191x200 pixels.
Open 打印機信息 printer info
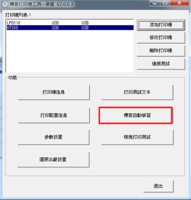(54, 92)
